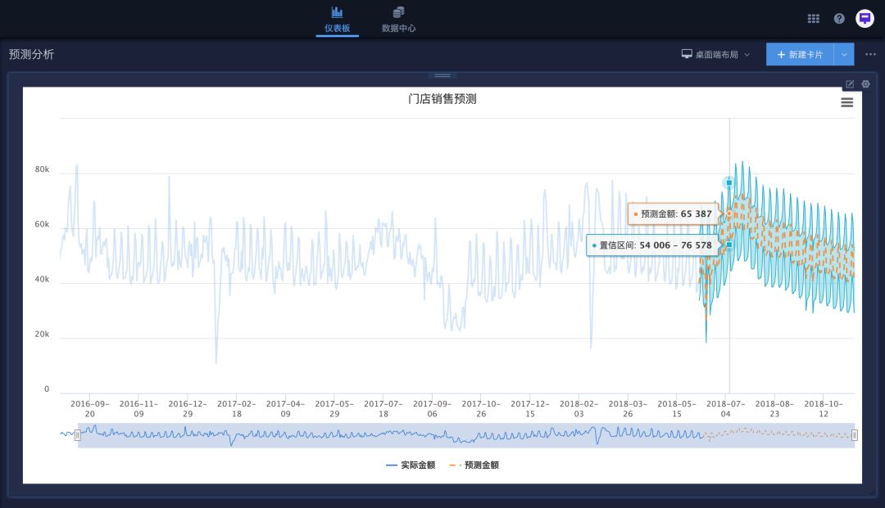The width and height of the screenshot is (885, 508).
Task: Open the user avatar menu
Action: [865, 19]
